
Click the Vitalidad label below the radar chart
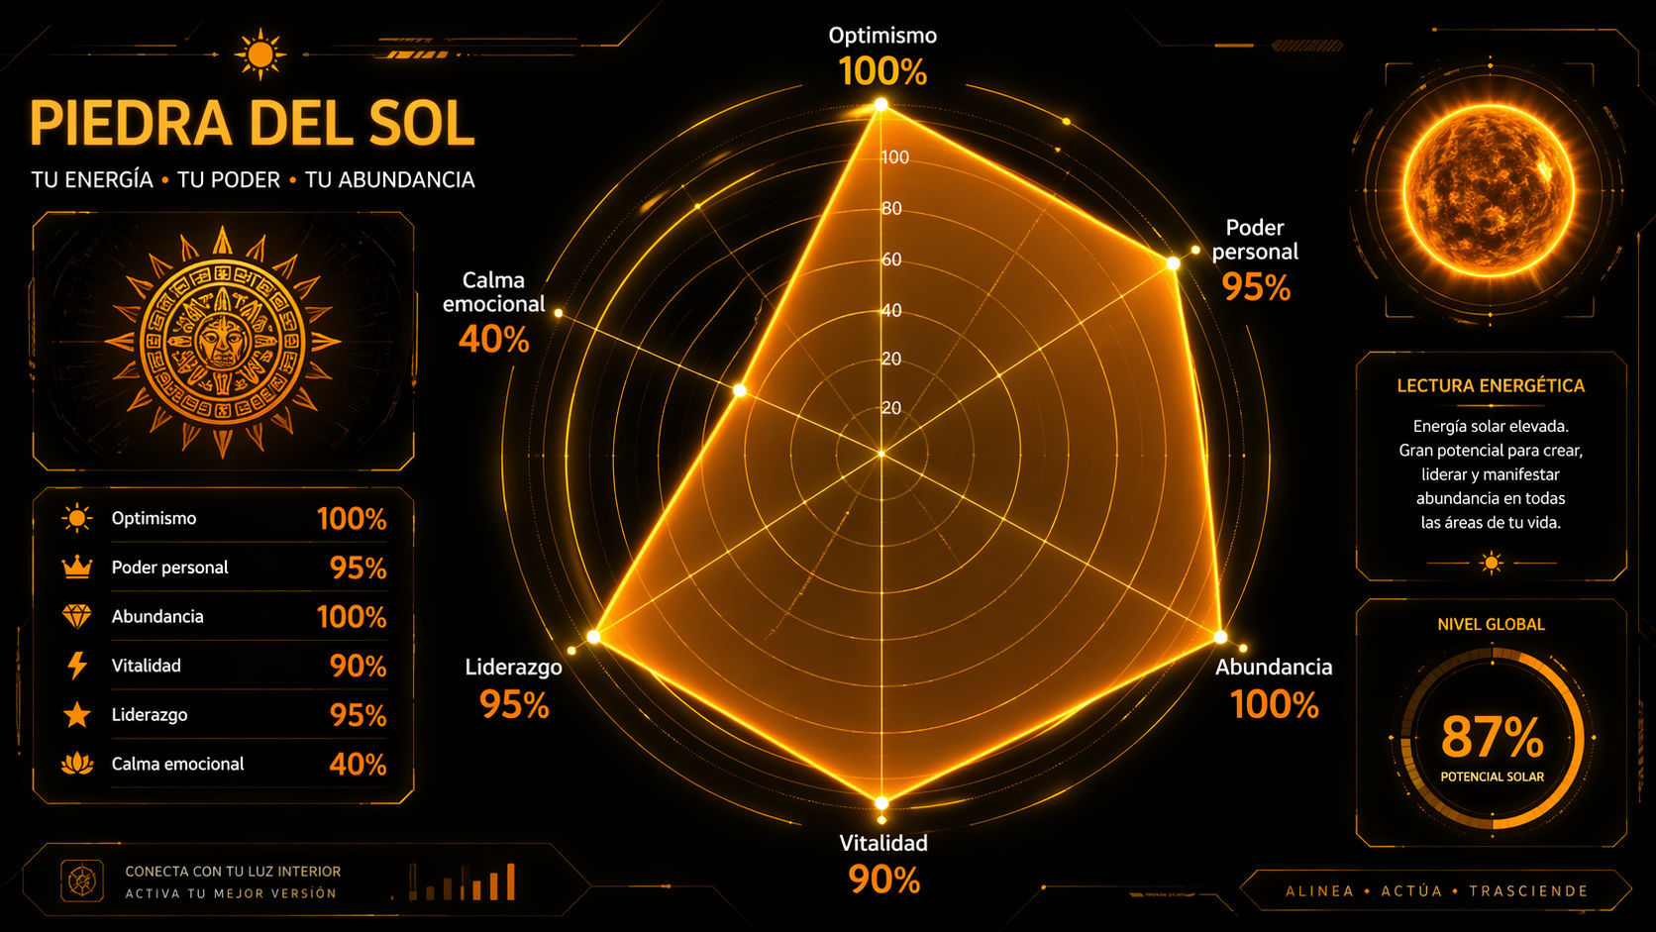(x=883, y=843)
